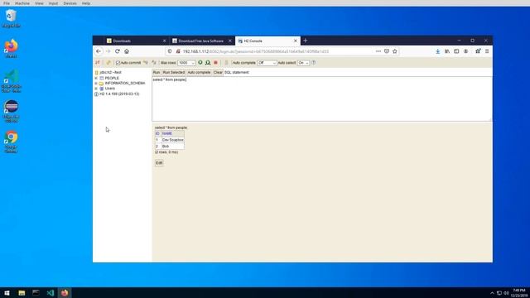The height and width of the screenshot is (298, 530).
Task: Expand the INFORMATION_SCHEMA node
Action: tap(96, 83)
